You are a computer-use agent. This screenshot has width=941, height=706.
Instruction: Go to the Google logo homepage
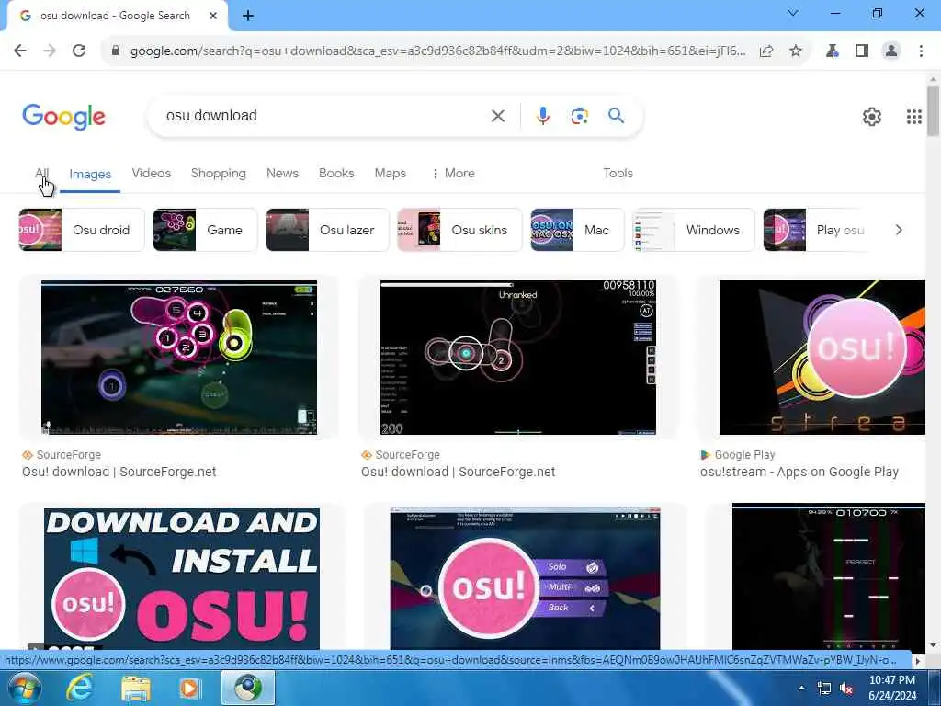[x=63, y=117]
